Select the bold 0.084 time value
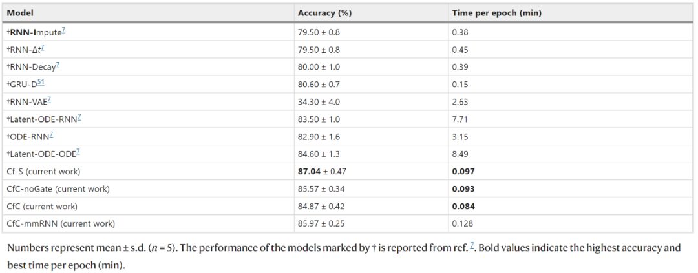The width and height of the screenshot is (698, 273). [x=465, y=207]
